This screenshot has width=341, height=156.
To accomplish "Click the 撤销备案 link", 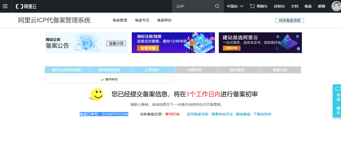I will point(243,114).
